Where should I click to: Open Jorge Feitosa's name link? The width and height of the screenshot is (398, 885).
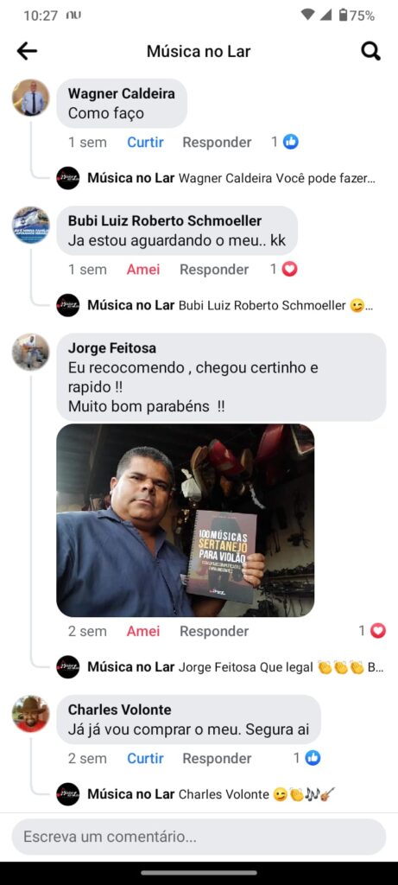[x=112, y=347]
